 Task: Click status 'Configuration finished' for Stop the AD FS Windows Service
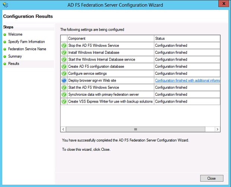(171, 46)
